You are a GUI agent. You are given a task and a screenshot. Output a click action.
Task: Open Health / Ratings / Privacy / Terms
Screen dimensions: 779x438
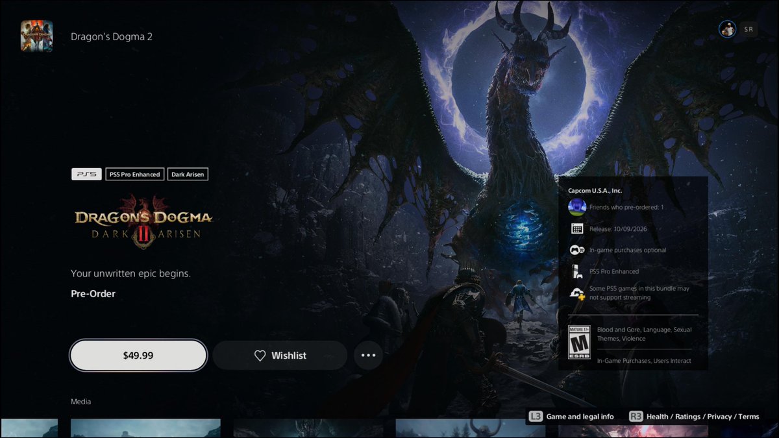pyautogui.click(x=702, y=417)
